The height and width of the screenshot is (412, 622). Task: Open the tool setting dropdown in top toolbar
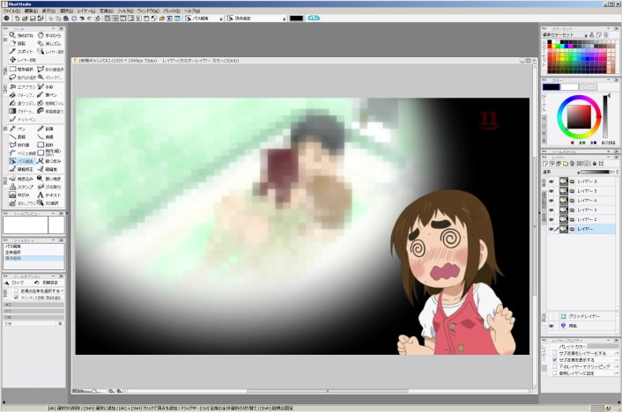point(285,18)
